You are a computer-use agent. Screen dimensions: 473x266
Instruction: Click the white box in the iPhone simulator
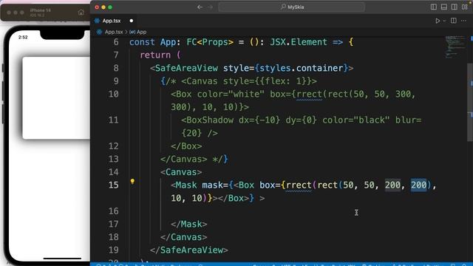(x=56, y=98)
